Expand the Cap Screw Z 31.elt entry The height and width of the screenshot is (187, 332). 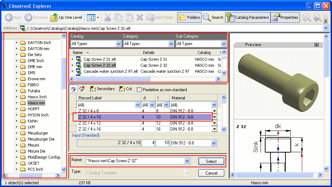click(72, 59)
